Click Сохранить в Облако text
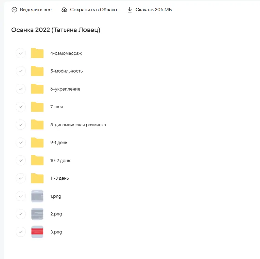Viewport: 260px width, 259px height. pos(93,10)
